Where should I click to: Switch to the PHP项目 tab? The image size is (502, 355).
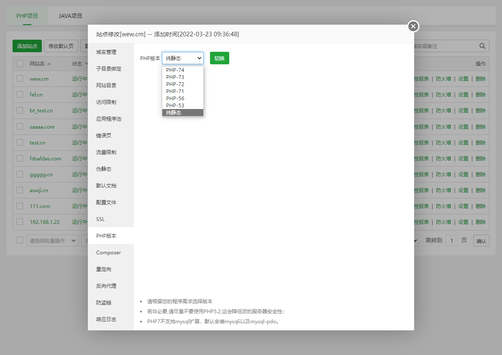[x=27, y=15]
